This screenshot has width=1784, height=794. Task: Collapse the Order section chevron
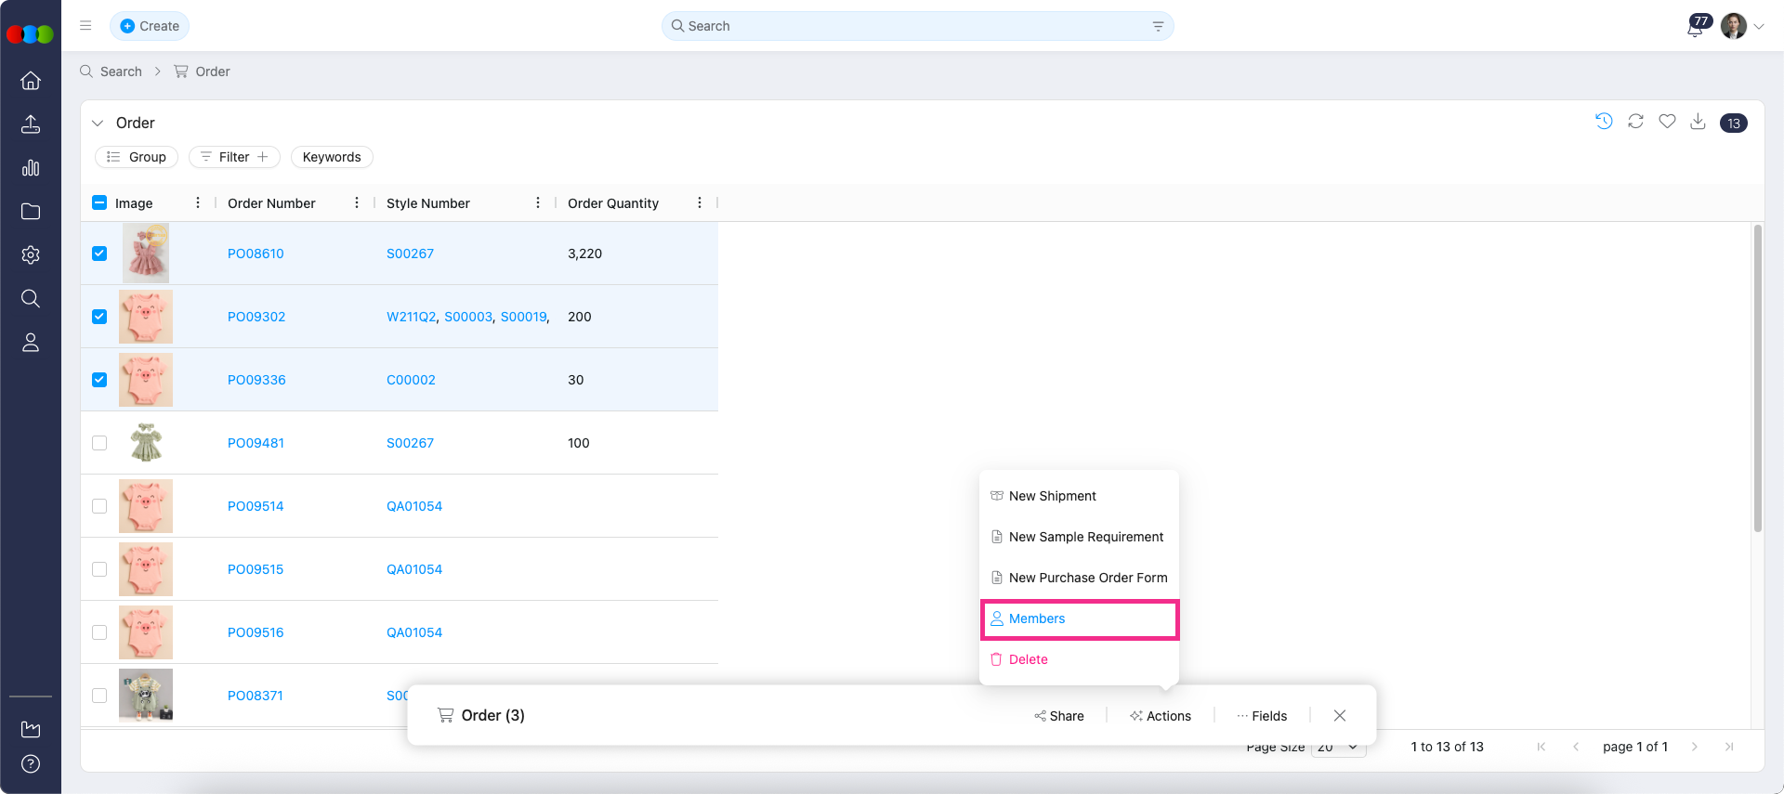point(98,123)
